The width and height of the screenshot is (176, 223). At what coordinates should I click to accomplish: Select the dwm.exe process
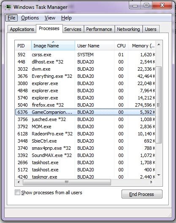point(85,69)
